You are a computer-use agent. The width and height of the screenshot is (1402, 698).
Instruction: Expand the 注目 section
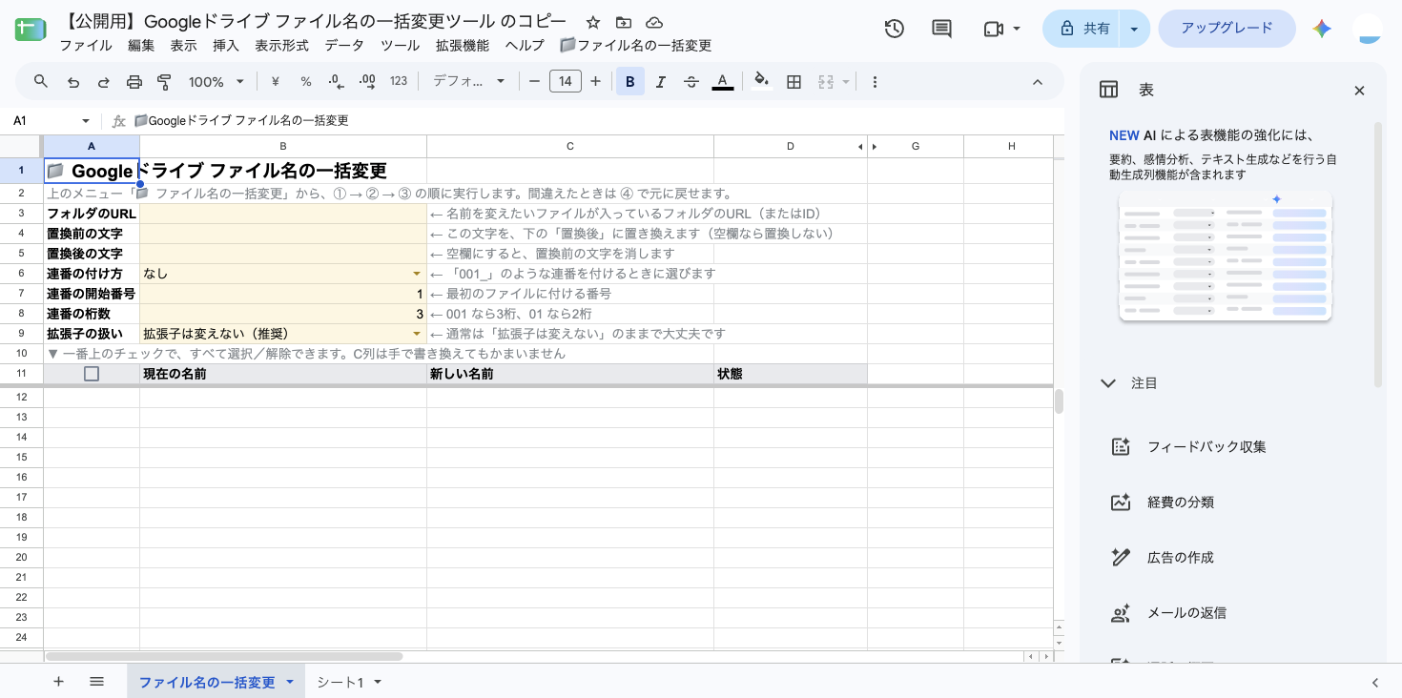1108,383
